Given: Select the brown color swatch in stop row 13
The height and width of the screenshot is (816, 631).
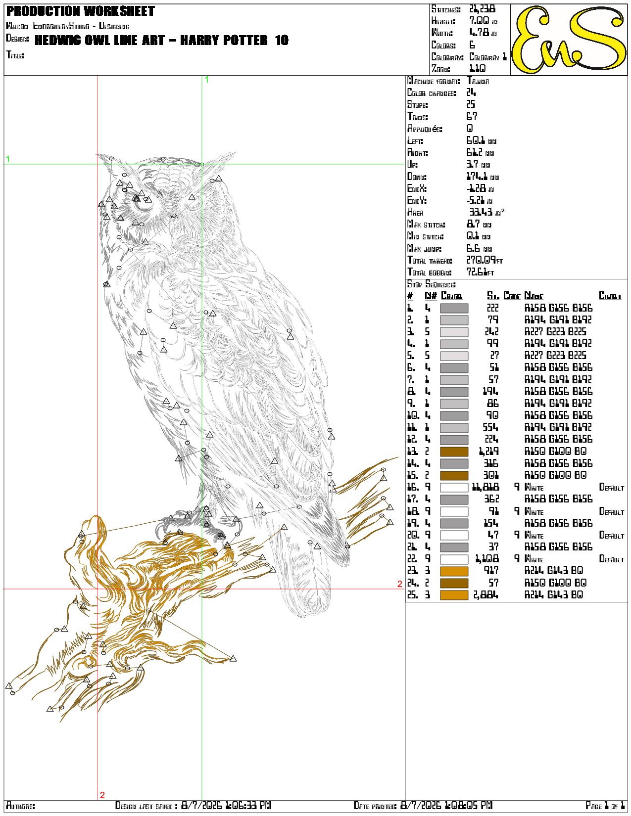Looking at the screenshot, I should (454, 452).
